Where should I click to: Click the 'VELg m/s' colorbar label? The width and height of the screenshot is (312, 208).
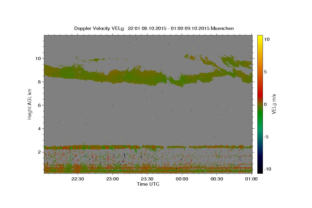pos(274,104)
